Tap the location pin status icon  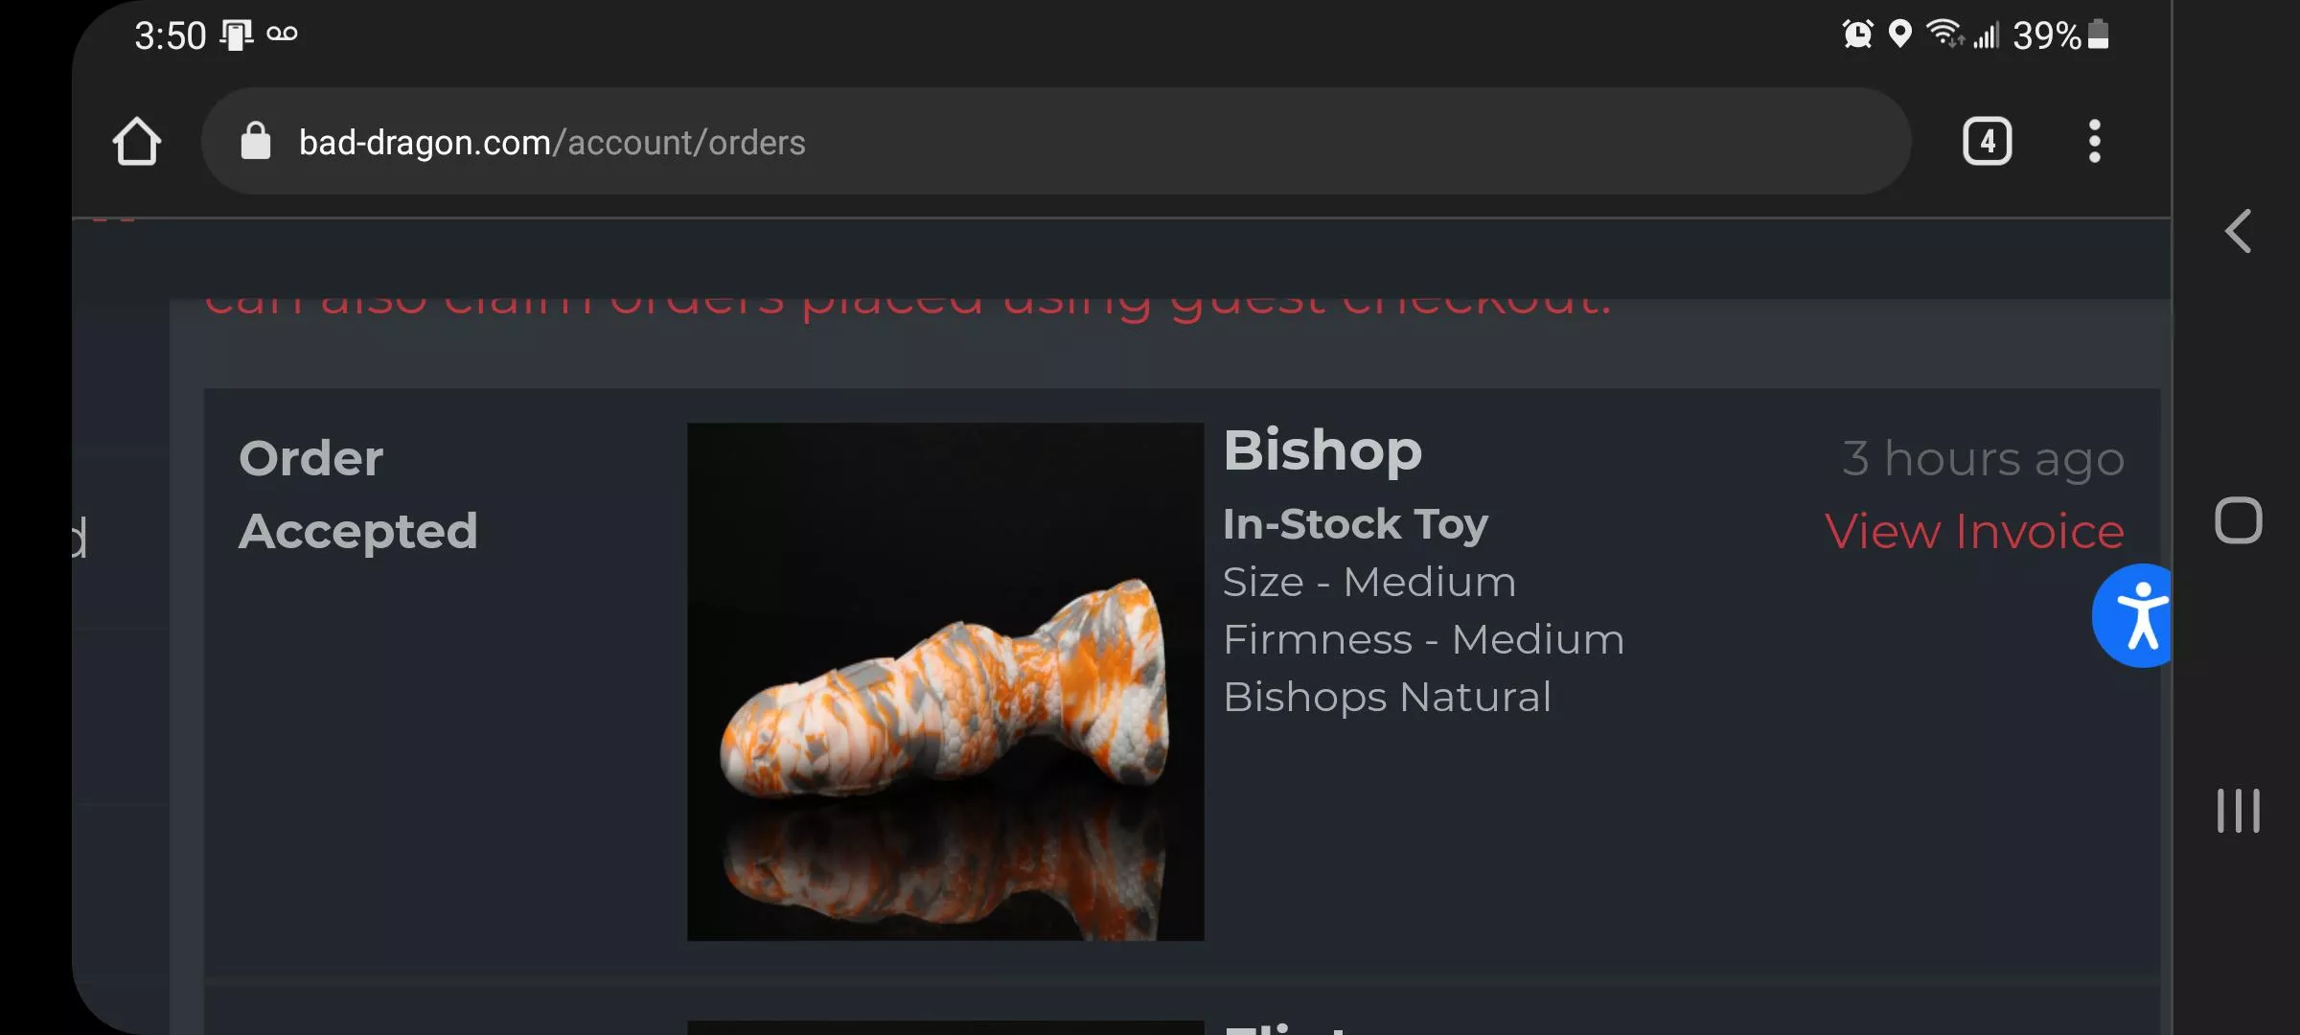pyautogui.click(x=1899, y=34)
